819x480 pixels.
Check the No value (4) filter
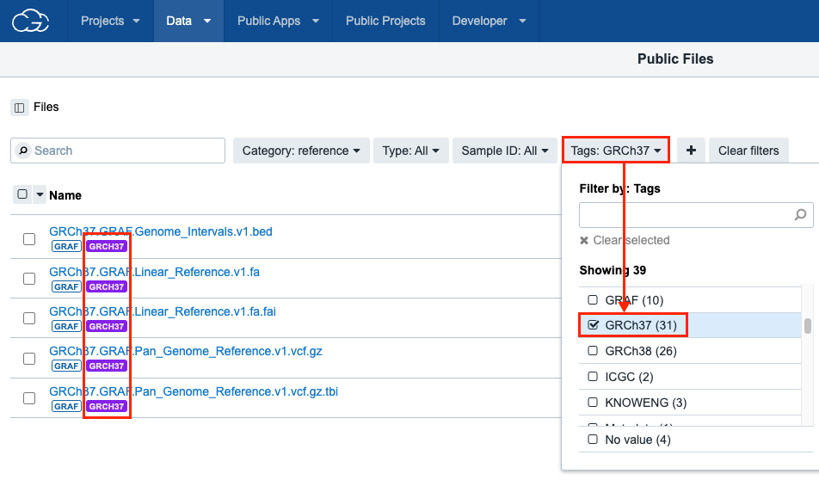point(592,440)
